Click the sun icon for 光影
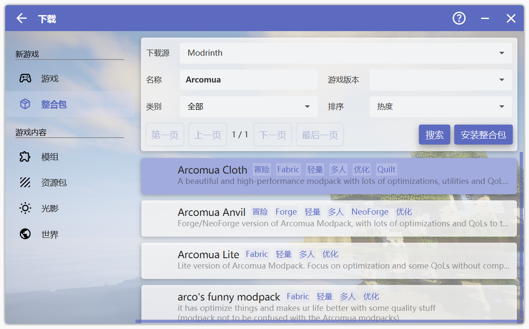 point(25,209)
